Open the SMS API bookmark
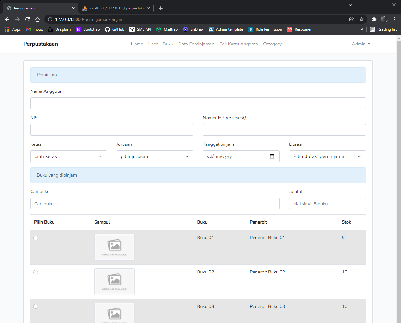This screenshot has height=323, width=401. point(140,29)
